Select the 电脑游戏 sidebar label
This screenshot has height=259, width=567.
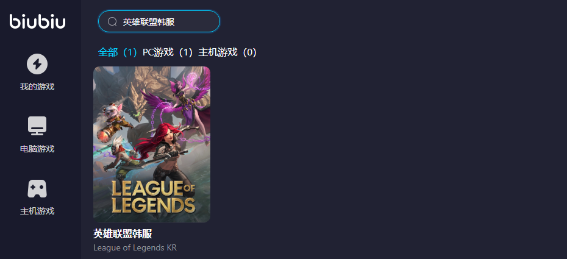pos(37,149)
